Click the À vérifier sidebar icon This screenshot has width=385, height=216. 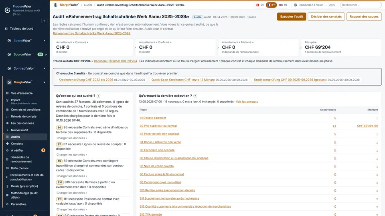pos(7,150)
